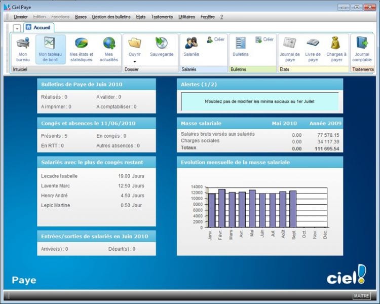Click Créer button next to Salariés

pyautogui.click(x=215, y=40)
